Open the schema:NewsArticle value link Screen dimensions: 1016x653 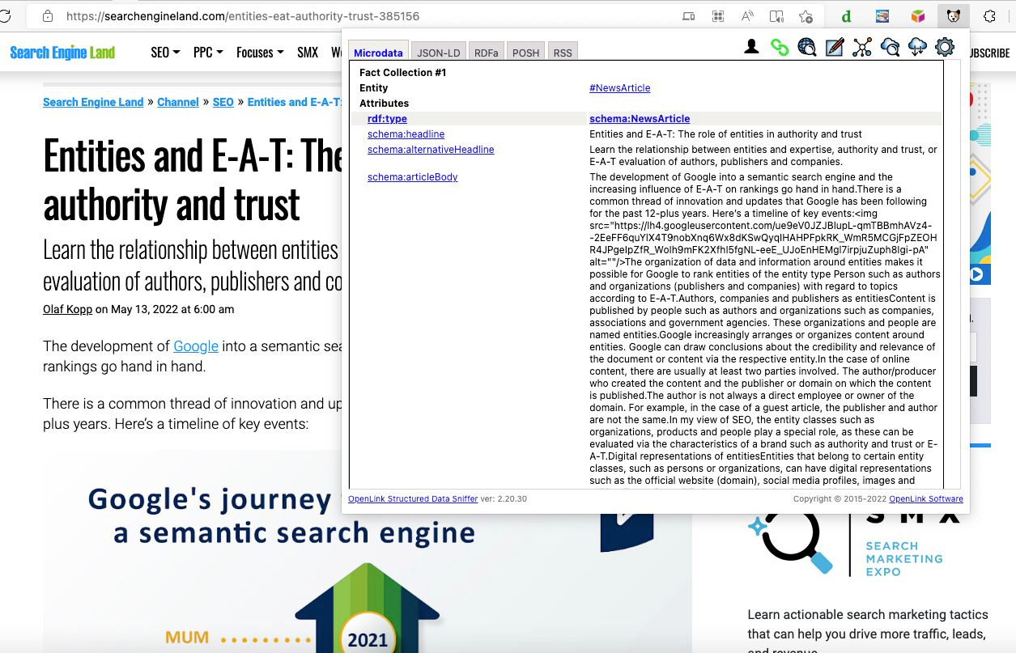point(640,119)
